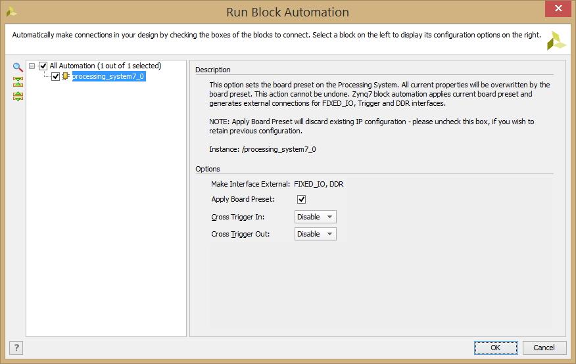Viewport: 576px width, 364px height.
Task: Expand all tree items icon
Action: 18,96
